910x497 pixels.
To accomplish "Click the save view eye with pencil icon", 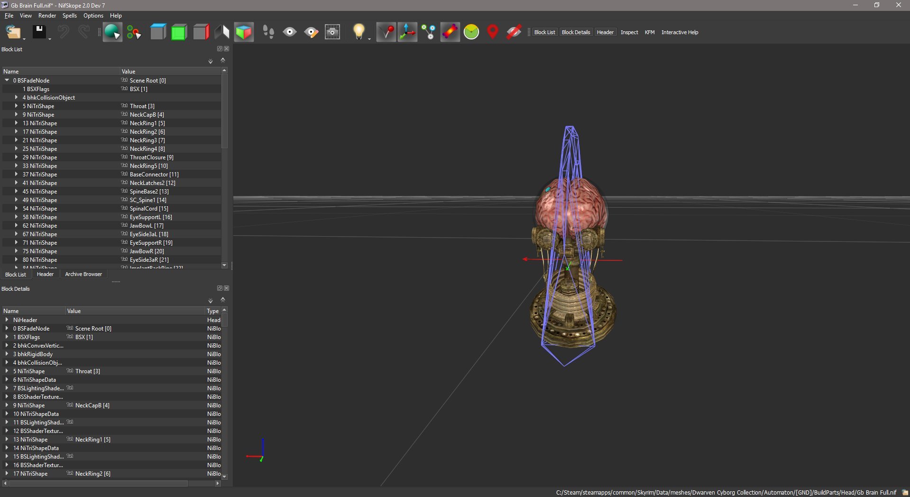I will (x=311, y=32).
